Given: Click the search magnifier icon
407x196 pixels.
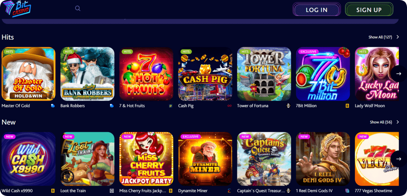Looking at the screenshot, I should pyautogui.click(x=78, y=9).
